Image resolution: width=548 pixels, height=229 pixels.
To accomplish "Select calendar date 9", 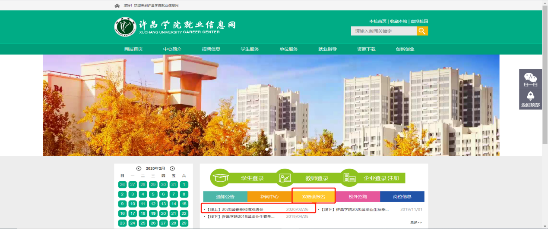I will [x=122, y=204].
